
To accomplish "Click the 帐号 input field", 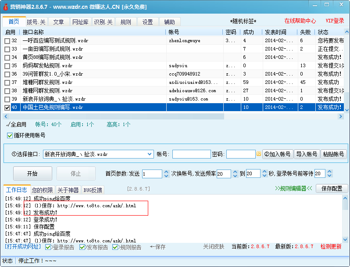I will 191,154.
